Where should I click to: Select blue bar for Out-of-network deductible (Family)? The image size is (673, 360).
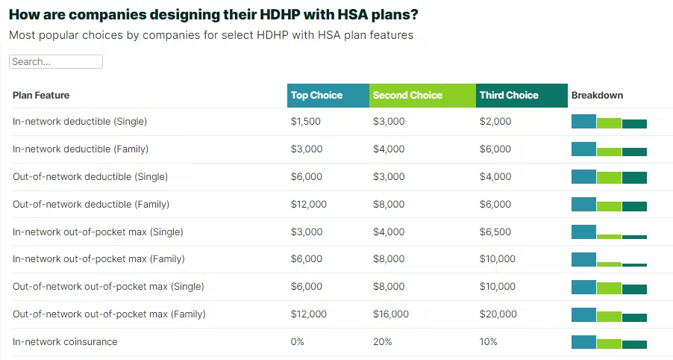tap(583, 205)
